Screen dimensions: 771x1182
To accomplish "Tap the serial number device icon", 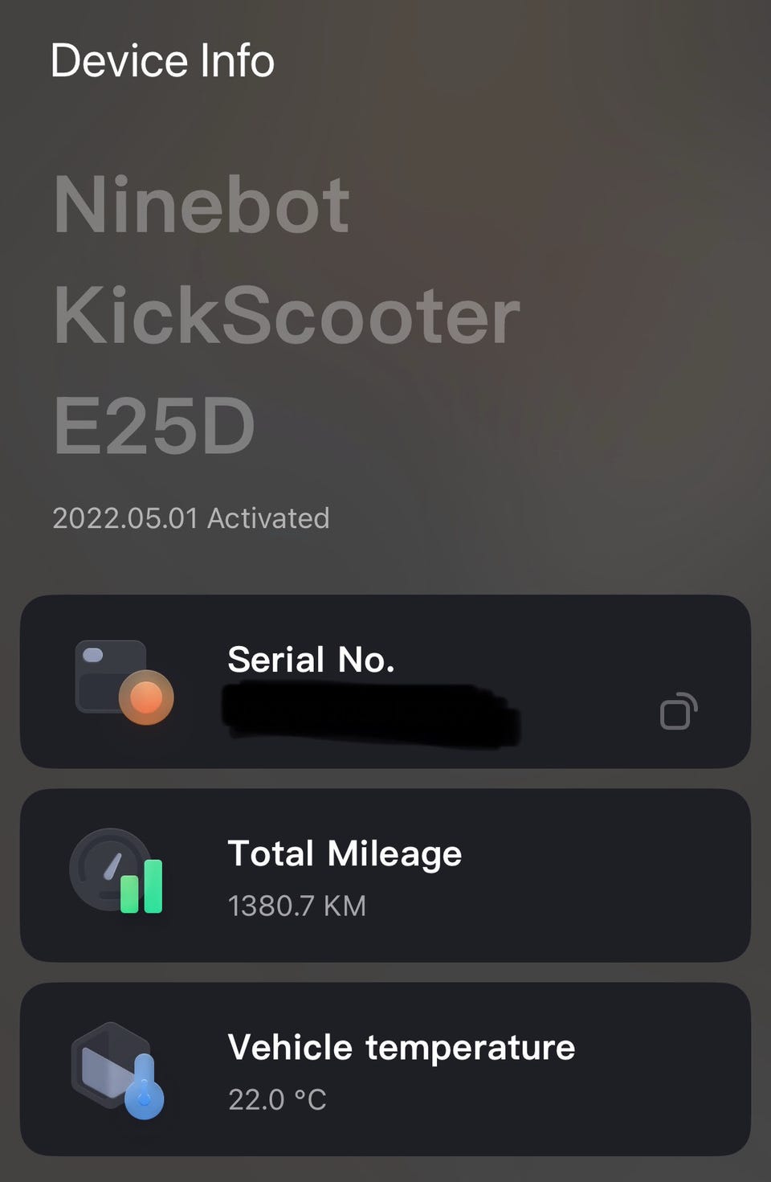I will (124, 682).
